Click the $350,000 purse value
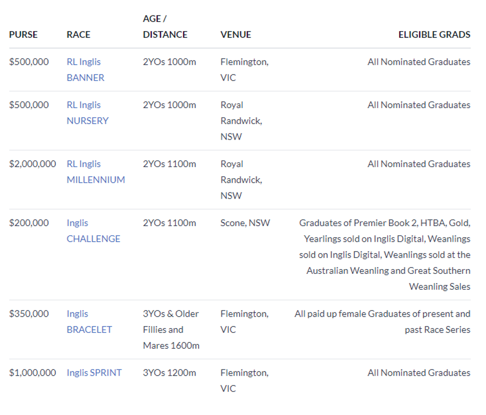Image resolution: width=486 pixels, height=415 pixels. [x=29, y=314]
